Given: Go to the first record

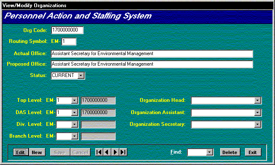Looking at the screenshot, I should click(99, 152).
